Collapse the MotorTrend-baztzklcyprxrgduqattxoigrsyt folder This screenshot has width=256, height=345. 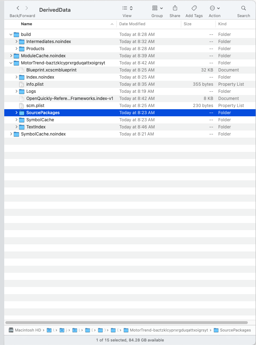[x=11, y=63]
